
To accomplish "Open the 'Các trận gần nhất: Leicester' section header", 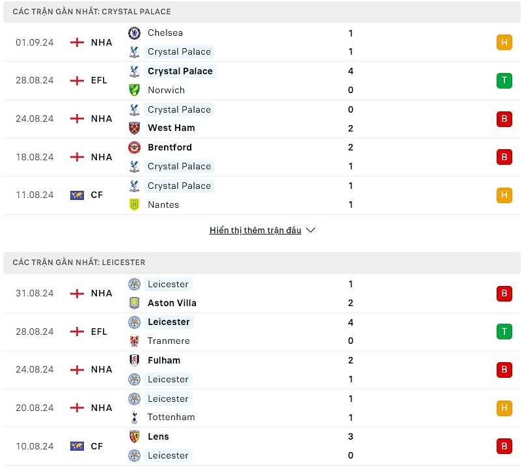I will click(x=79, y=262).
